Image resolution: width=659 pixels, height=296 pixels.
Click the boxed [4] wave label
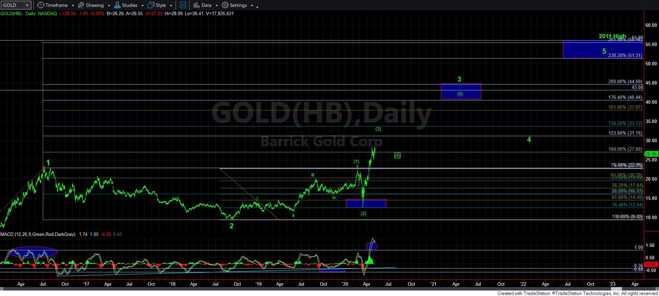tap(397, 156)
